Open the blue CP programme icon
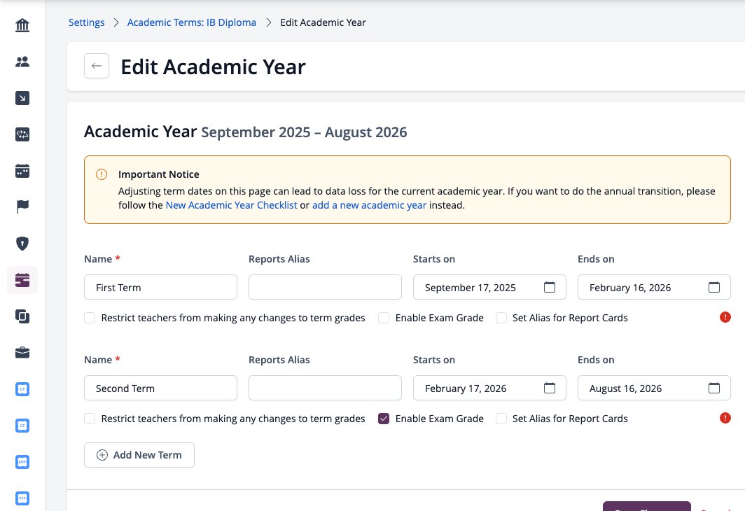This screenshot has height=511, width=745. (x=22, y=426)
